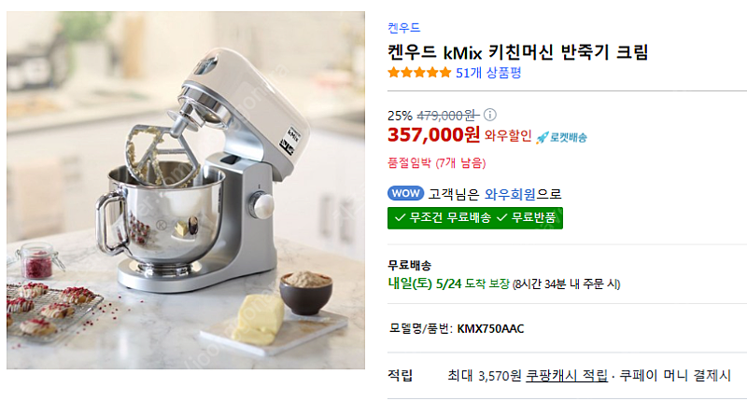The width and height of the screenshot is (747, 401).
Task: Click the struck-through 479,000원 original price
Action: pos(448,115)
